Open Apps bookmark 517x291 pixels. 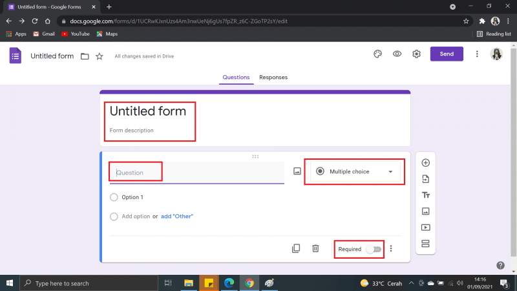[x=16, y=34]
